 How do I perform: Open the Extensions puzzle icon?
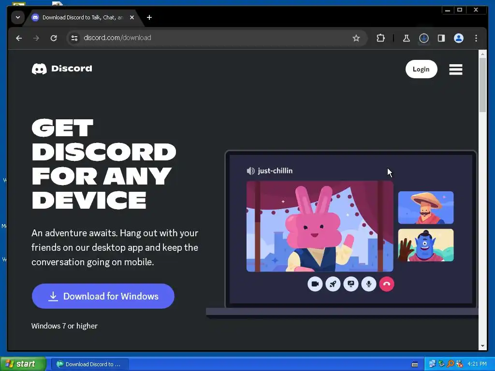[x=381, y=38]
